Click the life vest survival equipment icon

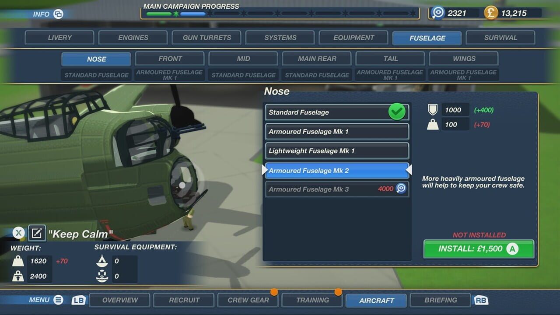click(x=102, y=276)
